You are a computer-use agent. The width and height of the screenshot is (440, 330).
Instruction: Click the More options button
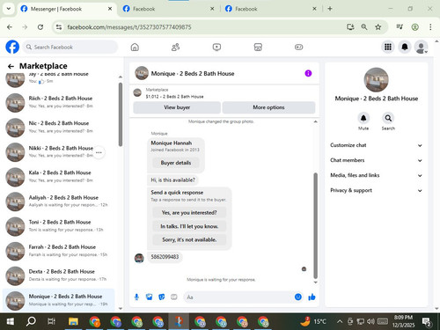[x=268, y=107]
